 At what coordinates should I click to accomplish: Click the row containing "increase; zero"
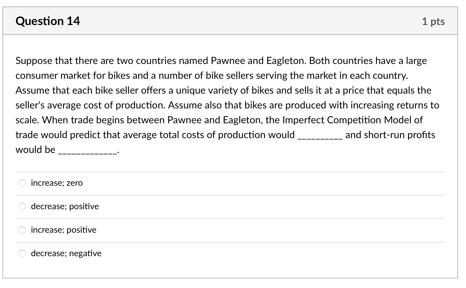[x=231, y=183]
